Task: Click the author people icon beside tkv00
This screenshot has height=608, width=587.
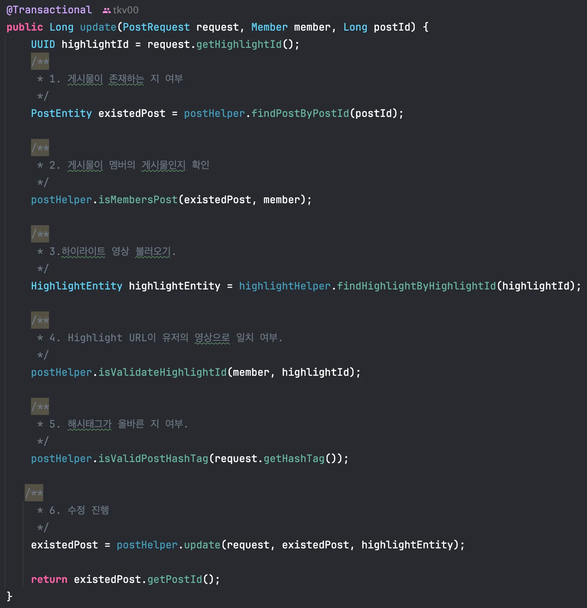Action: (106, 11)
